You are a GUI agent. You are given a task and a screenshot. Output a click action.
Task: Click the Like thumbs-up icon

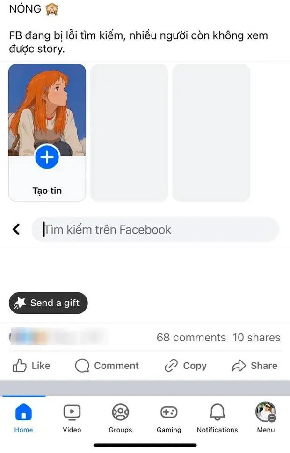(20, 366)
